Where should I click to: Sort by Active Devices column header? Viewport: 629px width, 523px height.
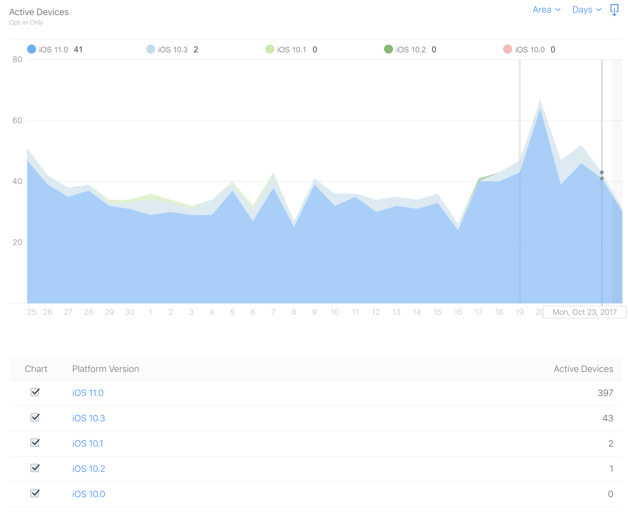tap(583, 369)
